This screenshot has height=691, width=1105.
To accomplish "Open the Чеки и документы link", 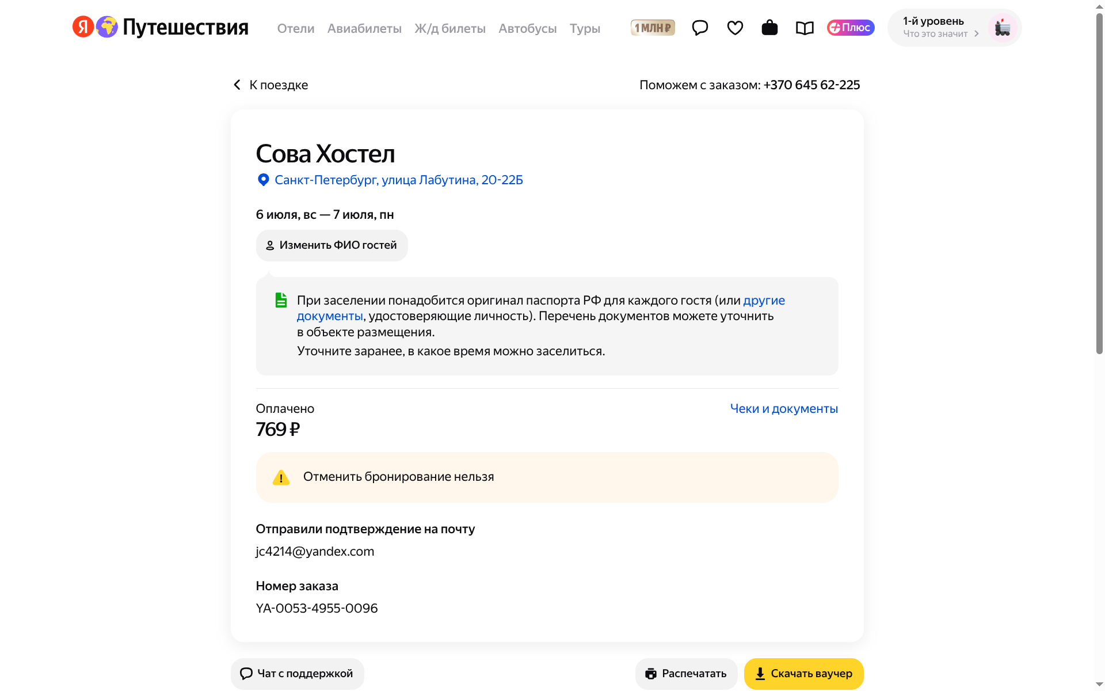I will click(784, 409).
